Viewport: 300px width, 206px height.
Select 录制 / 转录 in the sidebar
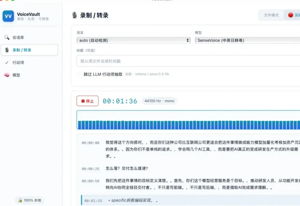29,50
